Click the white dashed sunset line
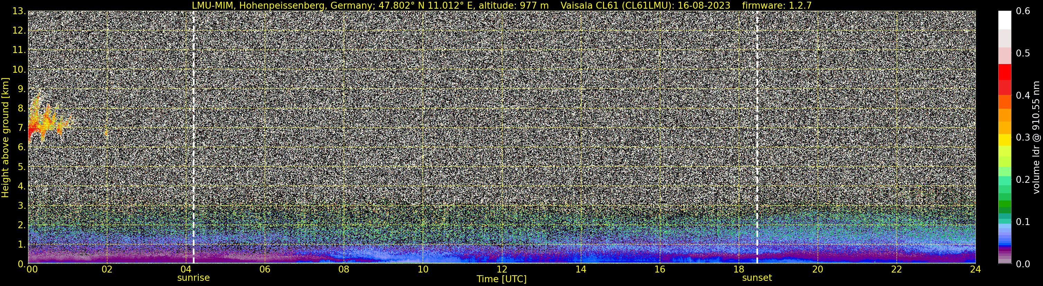1043x286 pixels. click(x=757, y=137)
